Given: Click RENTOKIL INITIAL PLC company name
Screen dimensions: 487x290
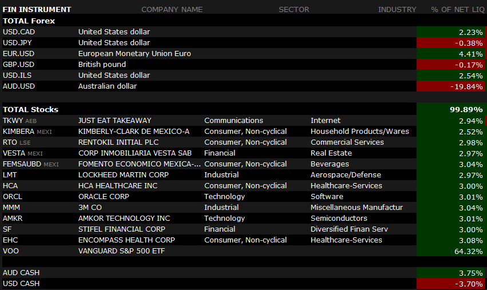Looking at the screenshot, I should [x=118, y=142].
